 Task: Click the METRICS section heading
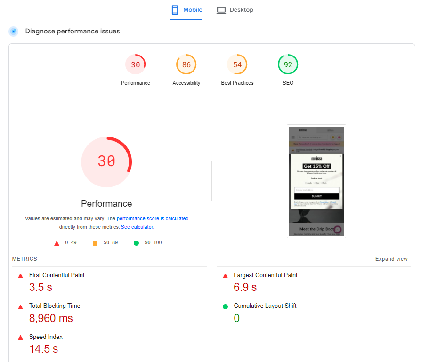24,259
